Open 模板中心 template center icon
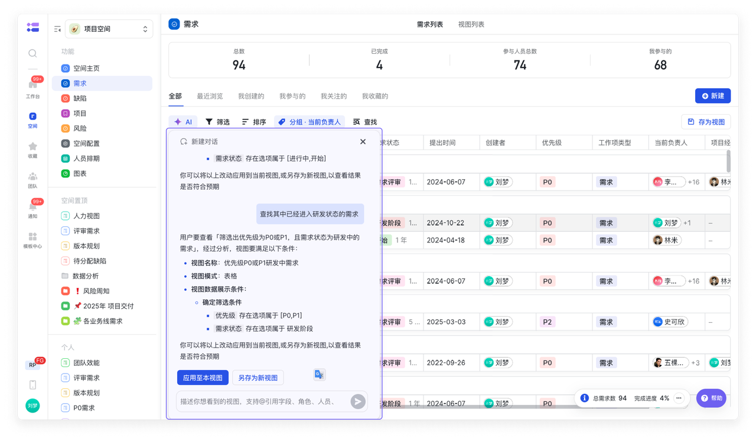The width and height of the screenshot is (756, 441). (x=32, y=236)
